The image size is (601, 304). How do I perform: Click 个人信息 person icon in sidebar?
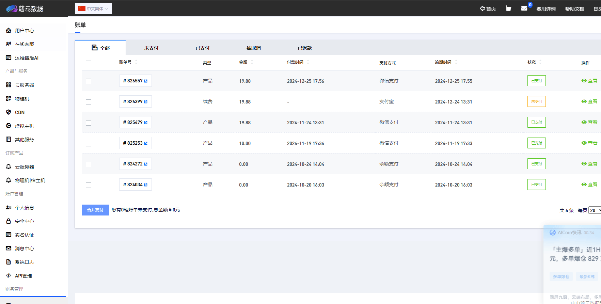(9, 208)
